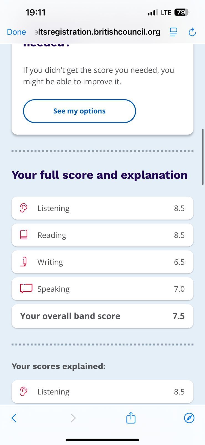Tap the book icon beside Reading
The image size is (205, 445).
coord(24,235)
